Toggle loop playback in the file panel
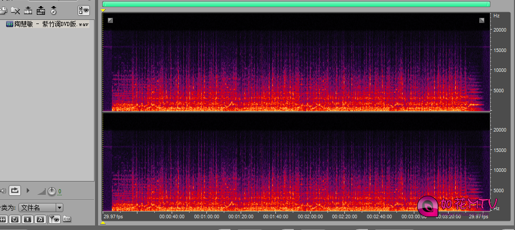 pos(15,190)
